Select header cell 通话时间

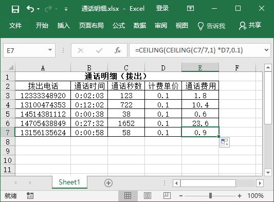tap(89, 86)
